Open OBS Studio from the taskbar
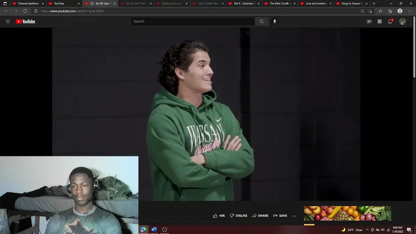 click(x=165, y=229)
